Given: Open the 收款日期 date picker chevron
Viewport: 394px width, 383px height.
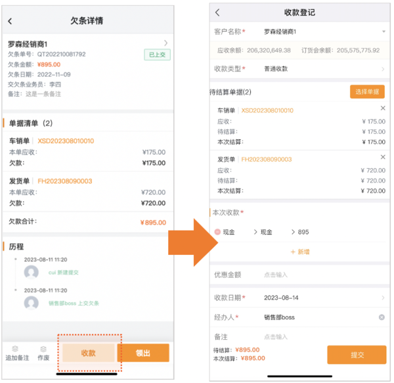Looking at the screenshot, I should click(383, 298).
